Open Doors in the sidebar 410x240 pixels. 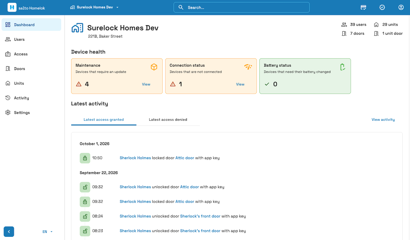point(31,69)
